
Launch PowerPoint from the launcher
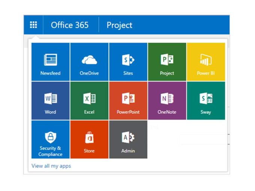(128, 101)
